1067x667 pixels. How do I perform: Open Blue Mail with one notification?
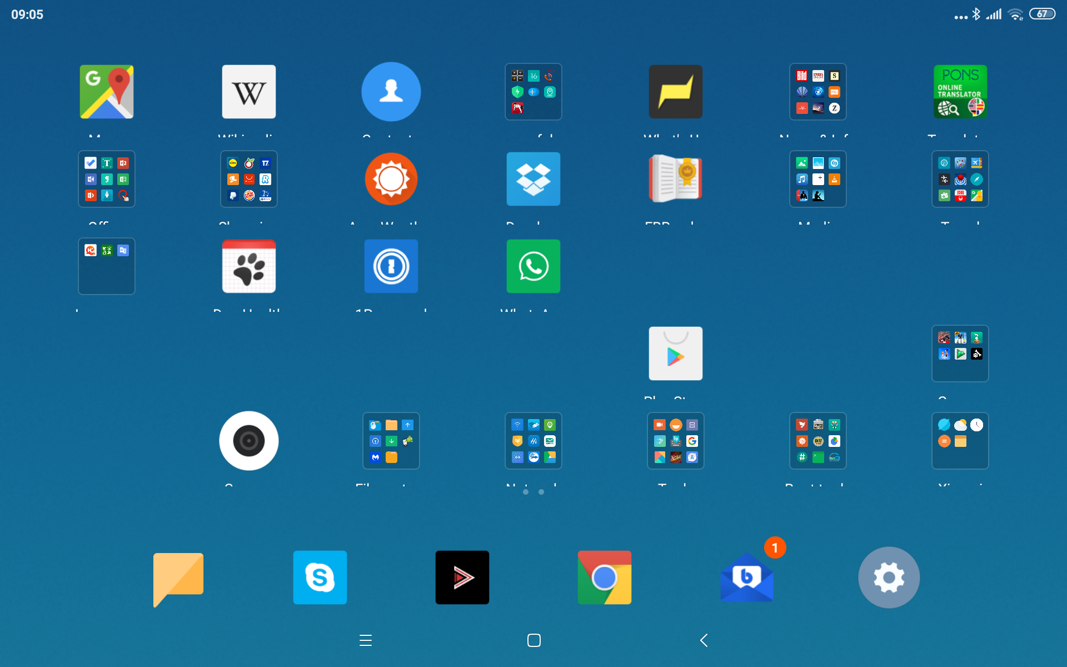(747, 578)
